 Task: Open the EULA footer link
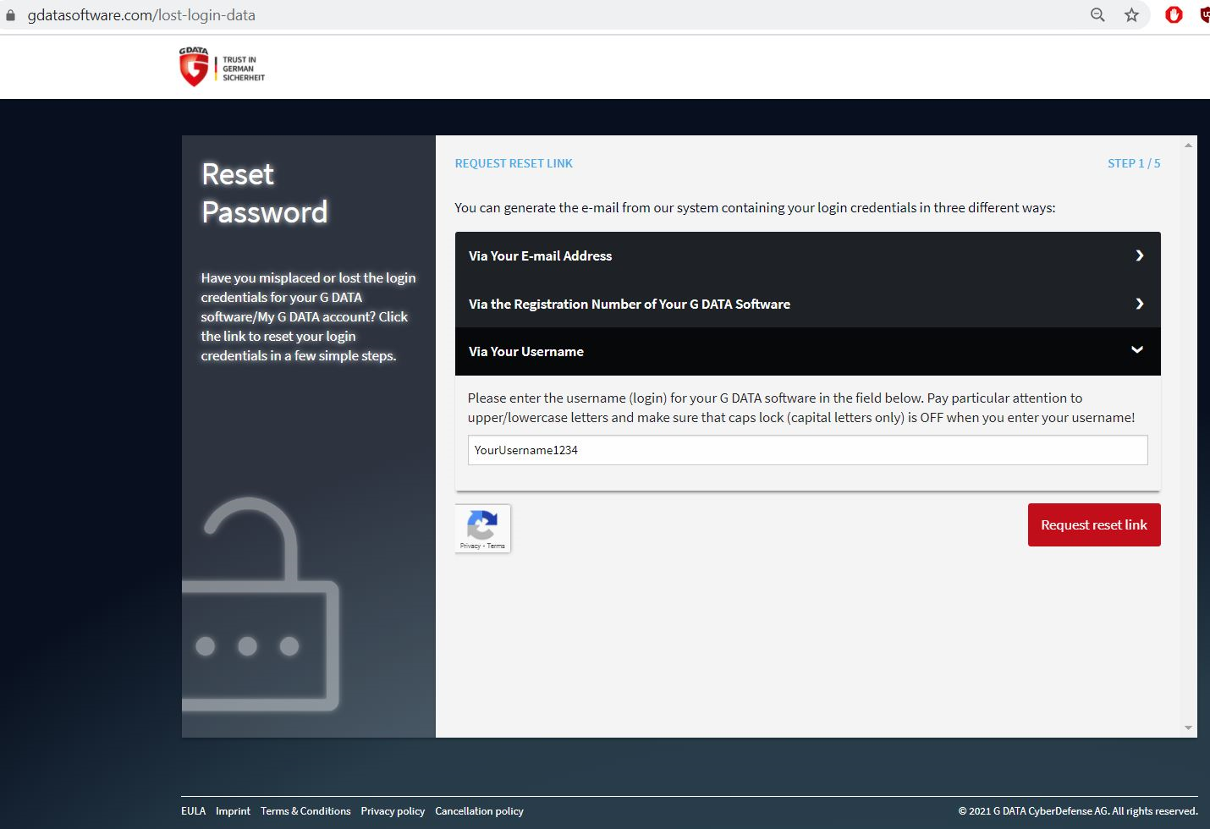(193, 811)
